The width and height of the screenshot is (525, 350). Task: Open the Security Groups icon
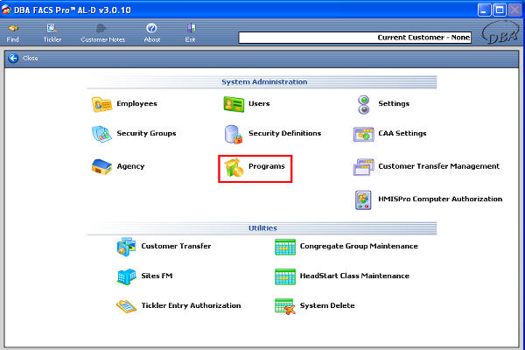point(101,134)
